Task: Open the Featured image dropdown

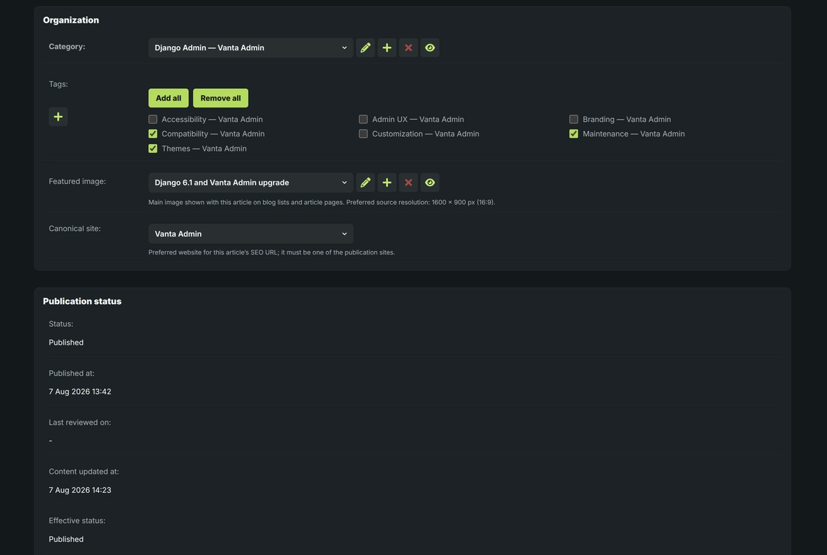Action: [x=251, y=183]
